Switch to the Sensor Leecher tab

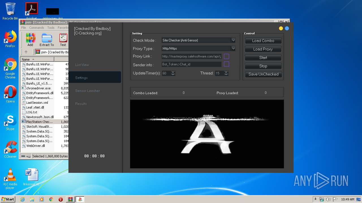tap(88, 91)
